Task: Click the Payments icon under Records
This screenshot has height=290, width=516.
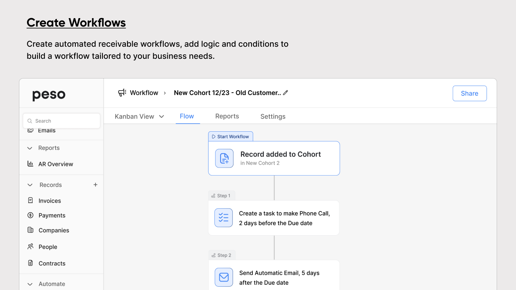Action: coord(30,215)
